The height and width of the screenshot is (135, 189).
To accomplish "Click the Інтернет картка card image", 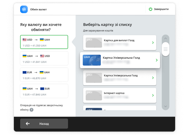I will [94, 95].
